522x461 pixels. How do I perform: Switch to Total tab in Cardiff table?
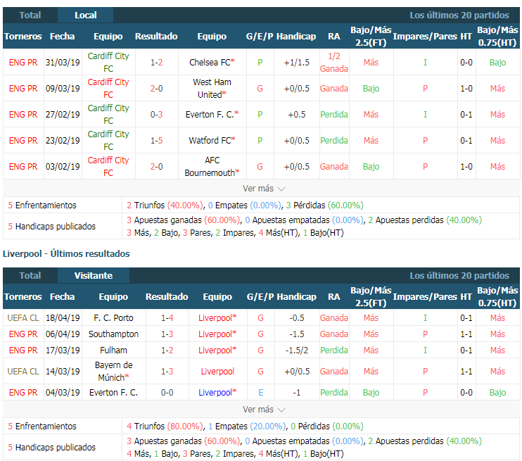30,15
